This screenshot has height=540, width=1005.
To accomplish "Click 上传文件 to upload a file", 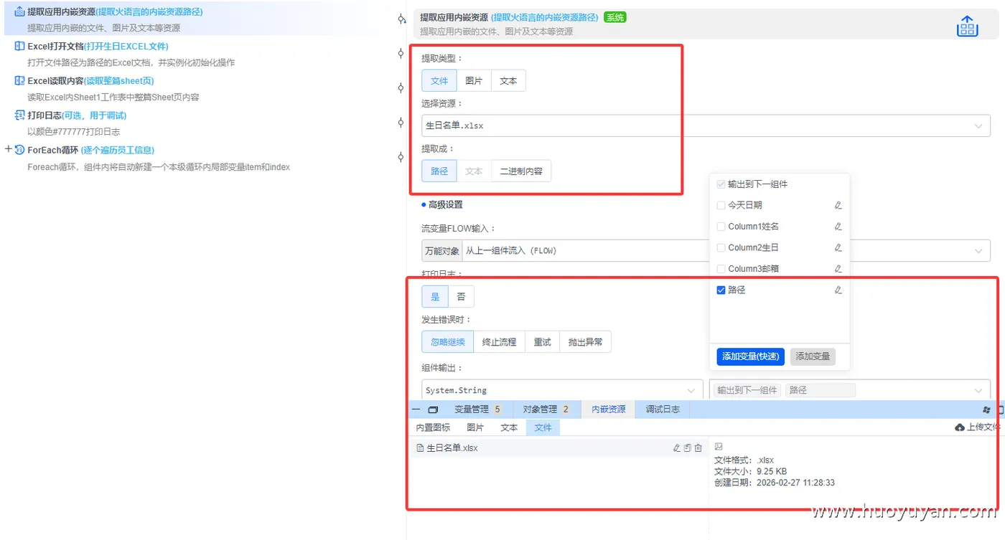I will point(978,427).
